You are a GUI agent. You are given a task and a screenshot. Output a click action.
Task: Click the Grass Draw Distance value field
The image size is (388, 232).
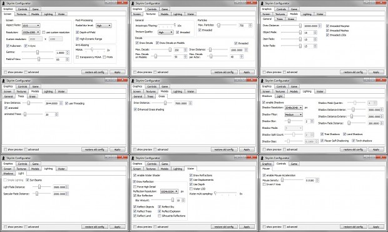click(x=181, y=103)
